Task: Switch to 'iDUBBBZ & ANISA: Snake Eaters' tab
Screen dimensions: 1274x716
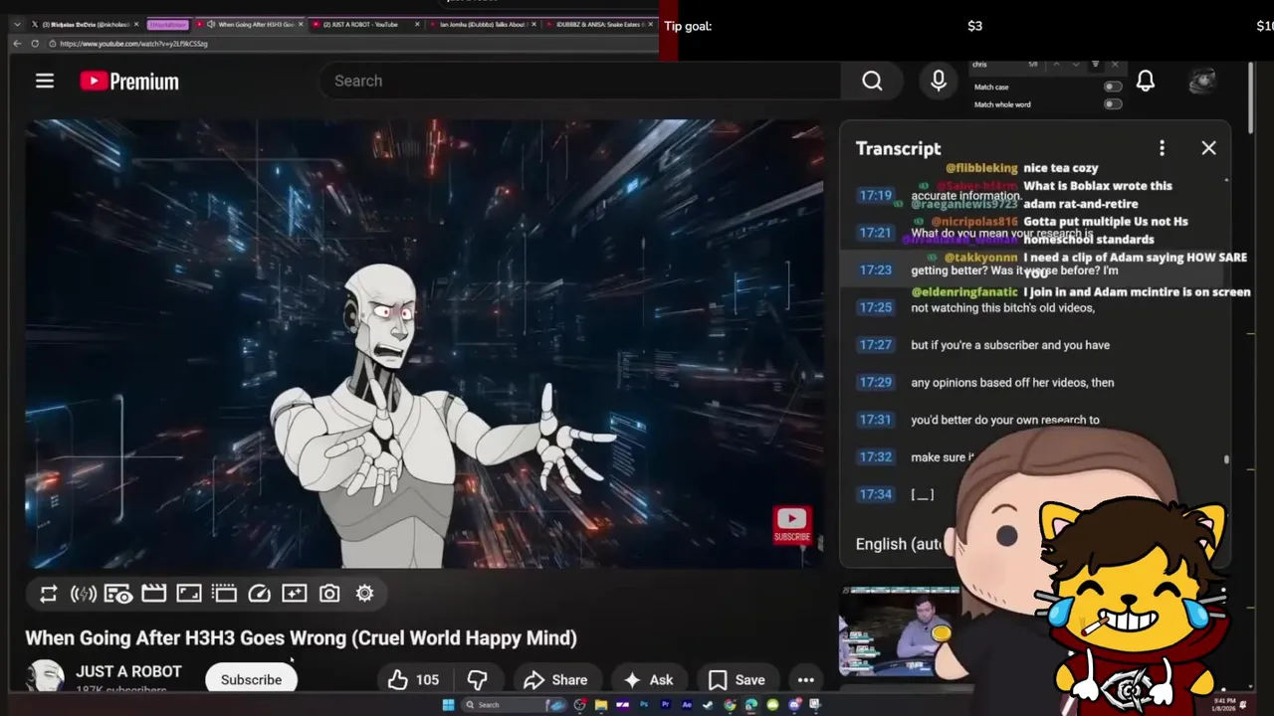Action: pos(600,24)
